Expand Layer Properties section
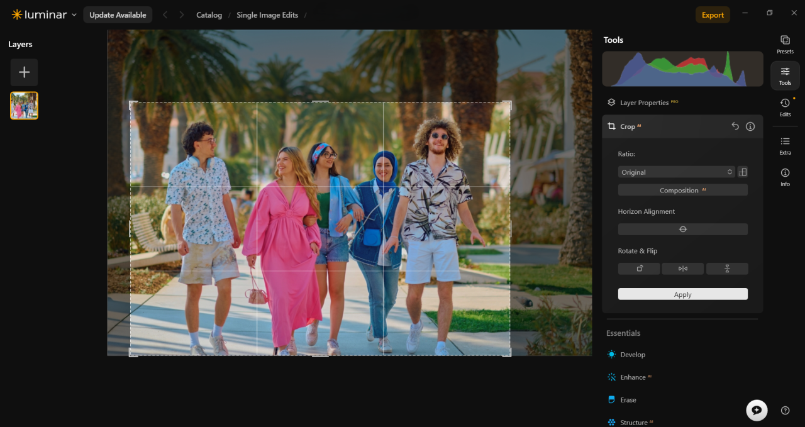 click(x=682, y=103)
